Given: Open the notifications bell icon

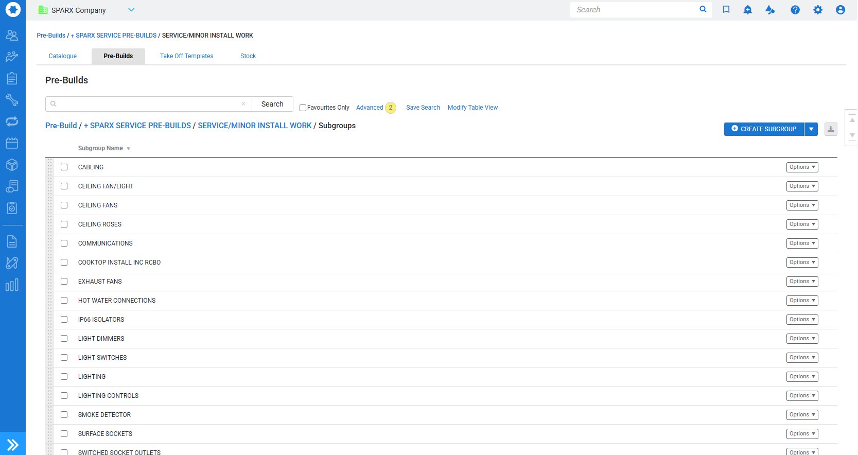Looking at the screenshot, I should pos(747,10).
